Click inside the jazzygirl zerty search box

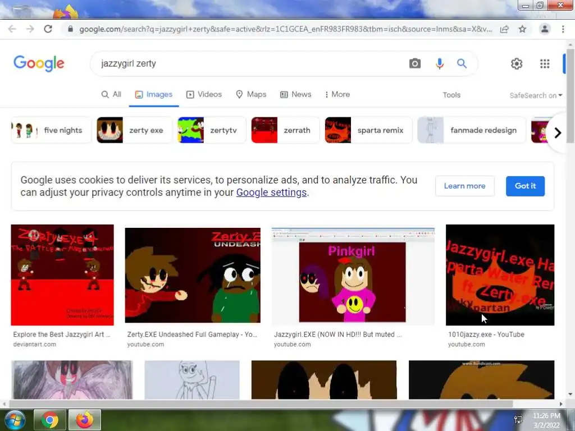[249, 63]
